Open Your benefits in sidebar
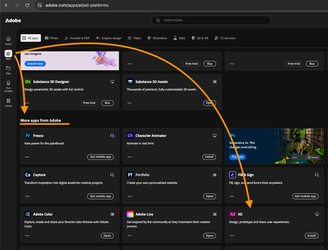 coord(8,86)
